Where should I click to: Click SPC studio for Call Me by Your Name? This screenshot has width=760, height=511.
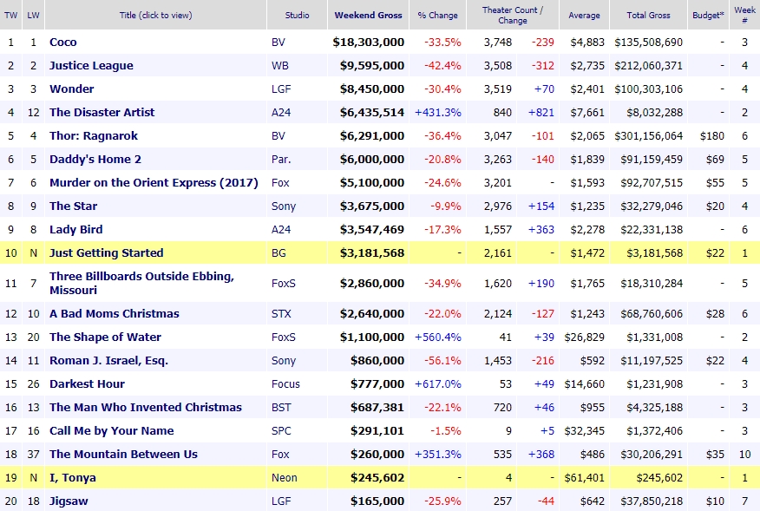281,431
